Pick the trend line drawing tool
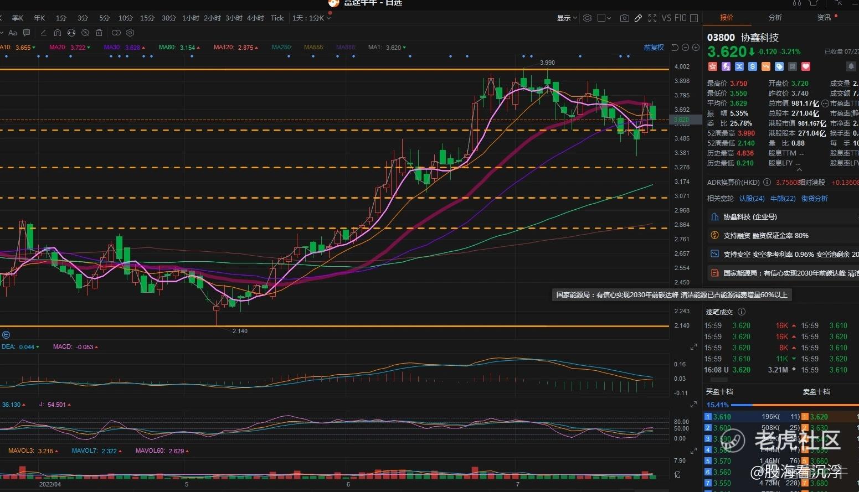 tap(43, 33)
